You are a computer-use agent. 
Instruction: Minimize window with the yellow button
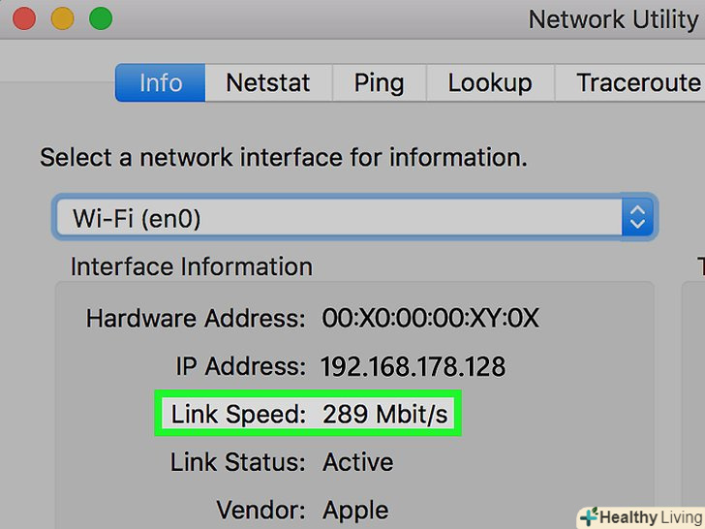pos(62,18)
